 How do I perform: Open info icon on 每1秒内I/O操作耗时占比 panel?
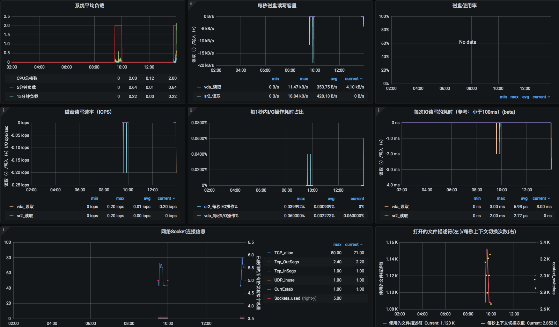pyautogui.click(x=191, y=110)
